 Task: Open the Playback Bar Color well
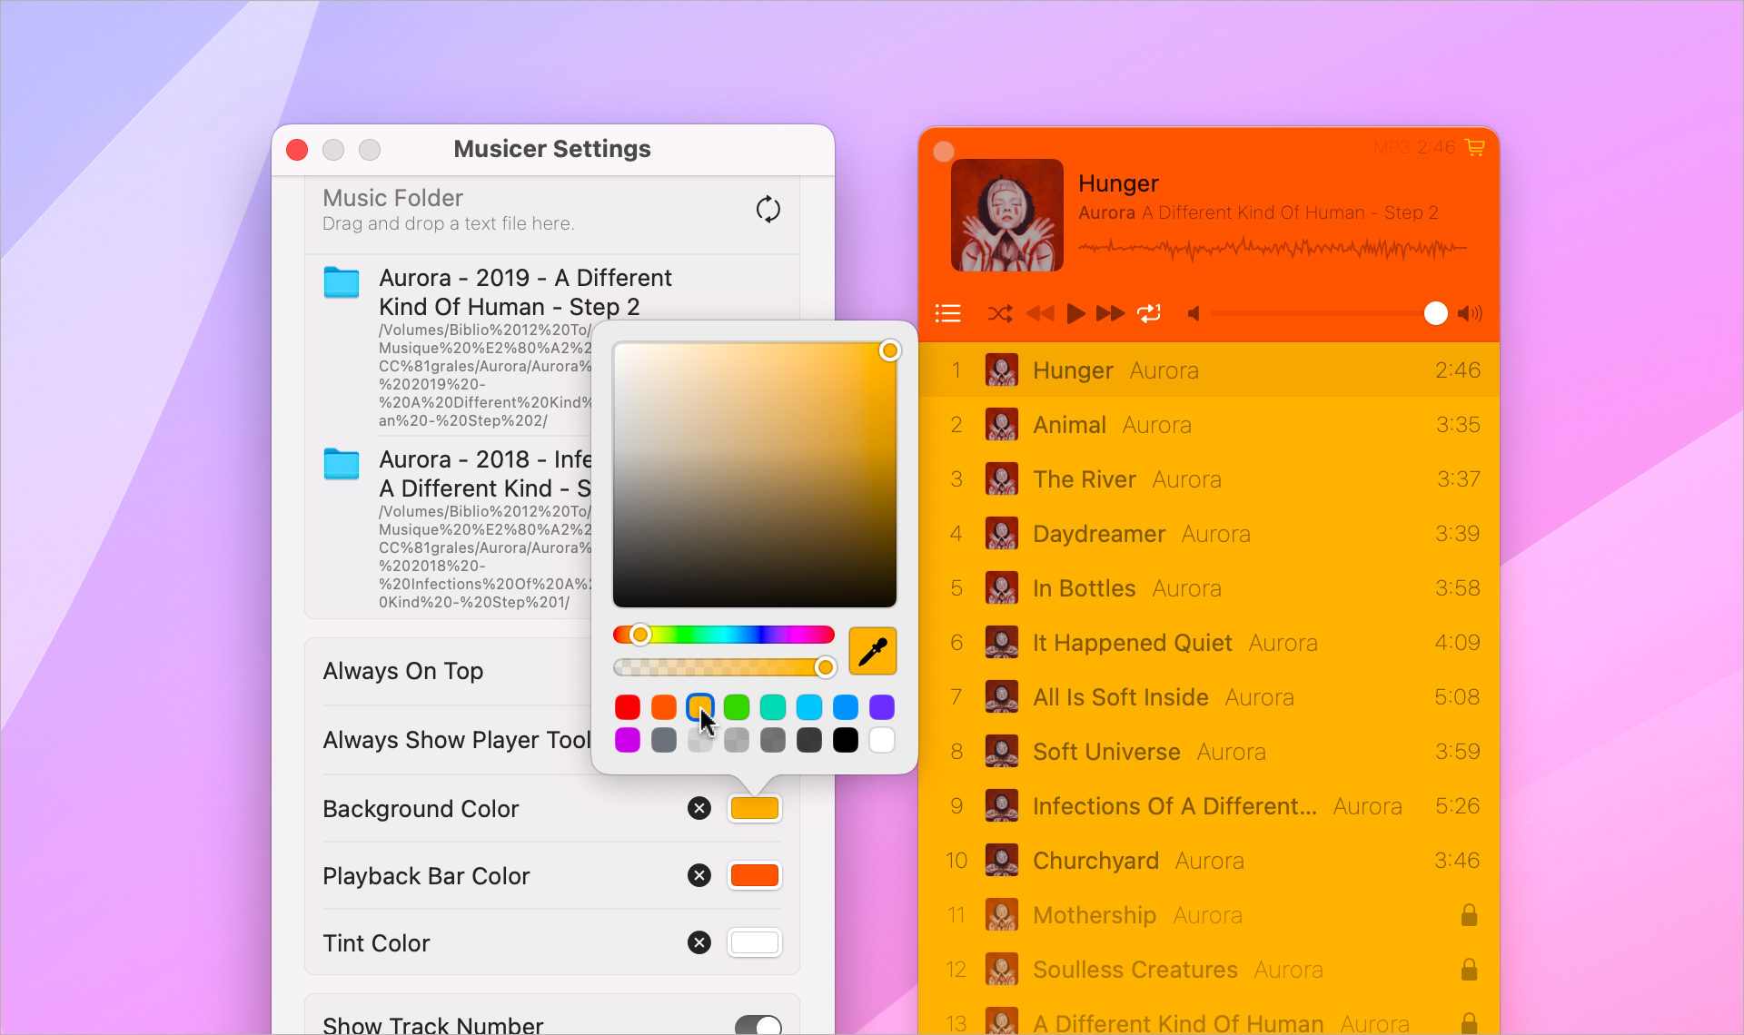755,875
